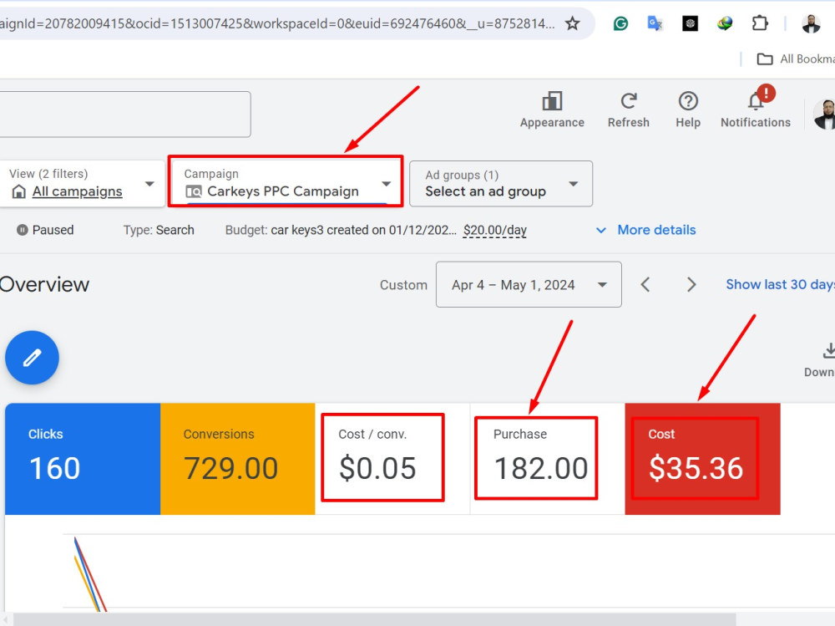Open the Extensions puzzle piece menu
Viewport: 835px width, 626px height.
(x=760, y=23)
